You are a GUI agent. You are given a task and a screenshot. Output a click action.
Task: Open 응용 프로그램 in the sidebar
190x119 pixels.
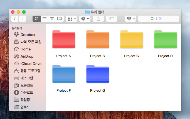[27, 71]
